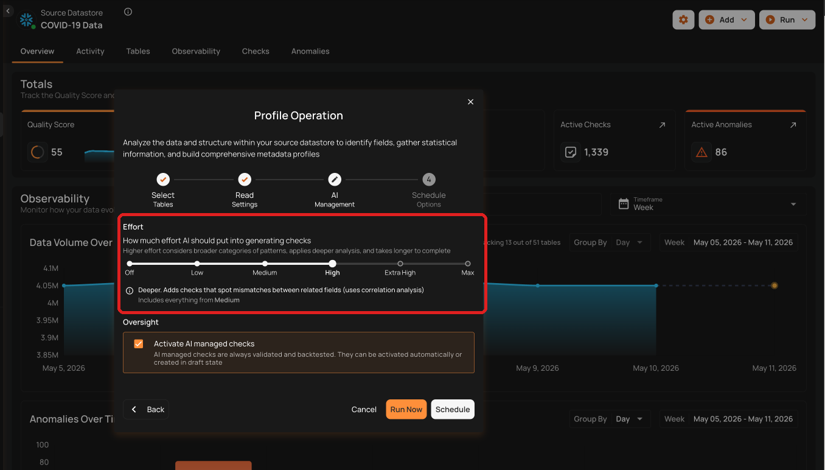
Task: Click the COVID-19 Data datastore logo
Action: click(27, 19)
